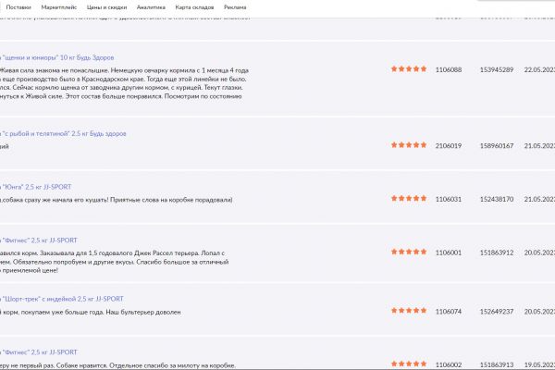Click the 20.05 date in the 1106074 row
Viewport: 555px width, 370px height.
[x=539, y=312]
